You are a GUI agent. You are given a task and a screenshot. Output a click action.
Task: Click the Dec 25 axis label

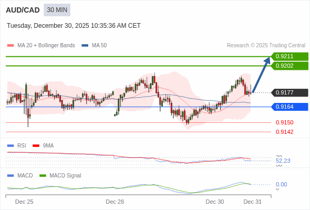coord(24,202)
